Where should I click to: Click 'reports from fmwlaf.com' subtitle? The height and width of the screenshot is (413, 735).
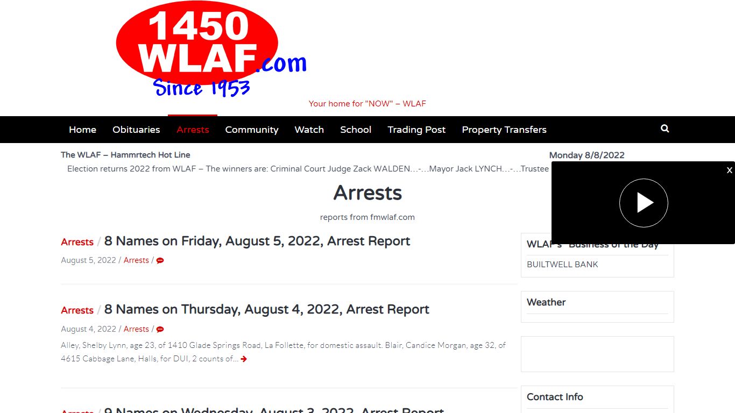point(367,217)
